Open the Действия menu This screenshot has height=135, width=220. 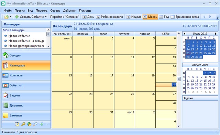69,11
